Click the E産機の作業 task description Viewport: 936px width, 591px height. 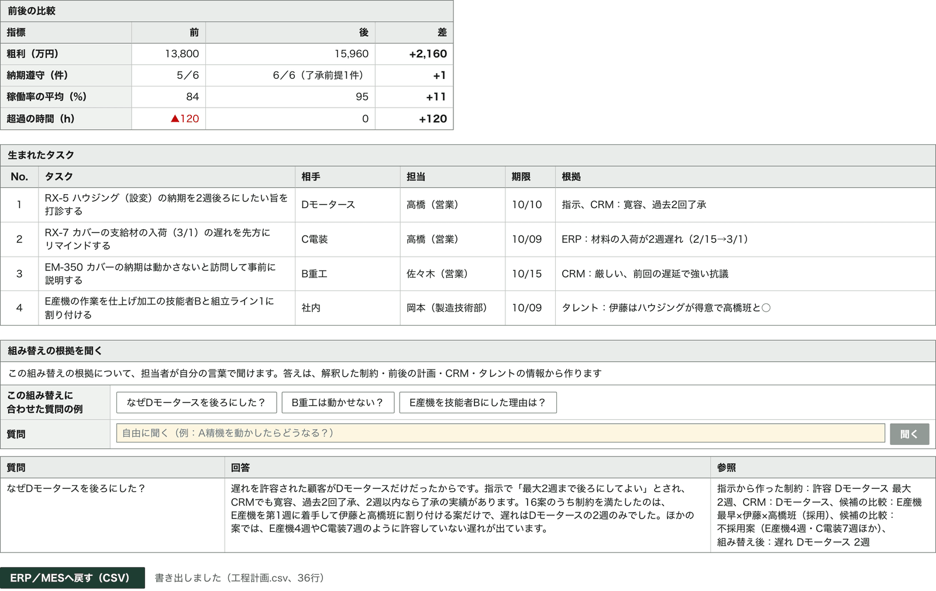160,308
